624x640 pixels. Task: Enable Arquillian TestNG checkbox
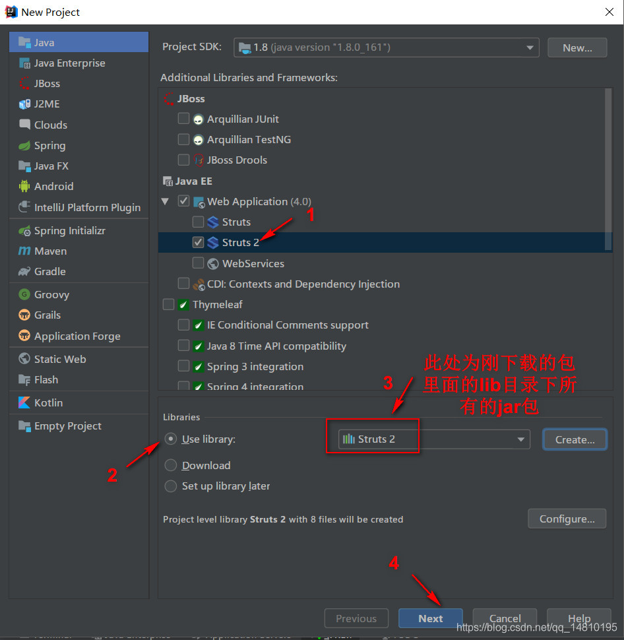tap(183, 139)
